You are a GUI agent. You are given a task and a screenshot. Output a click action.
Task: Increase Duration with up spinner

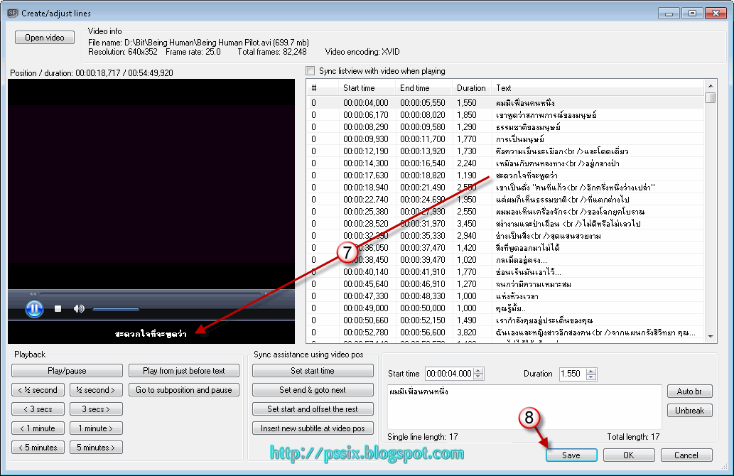pos(591,371)
